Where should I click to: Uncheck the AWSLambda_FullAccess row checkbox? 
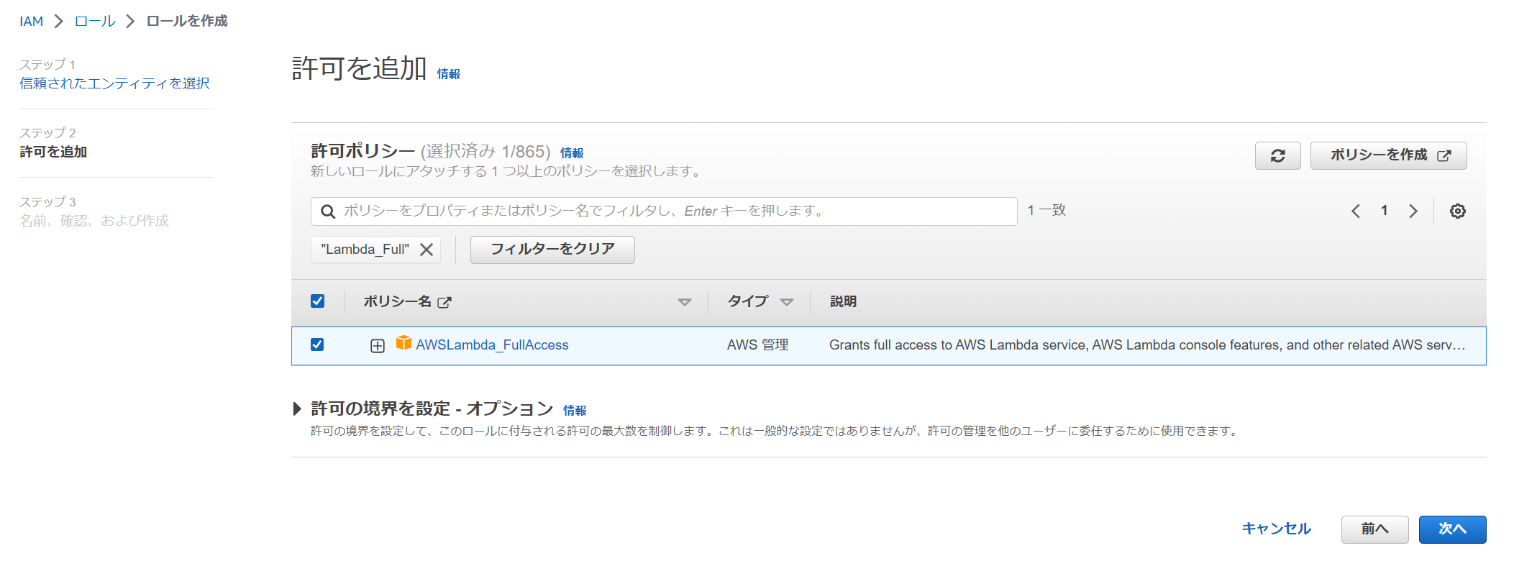point(317,345)
